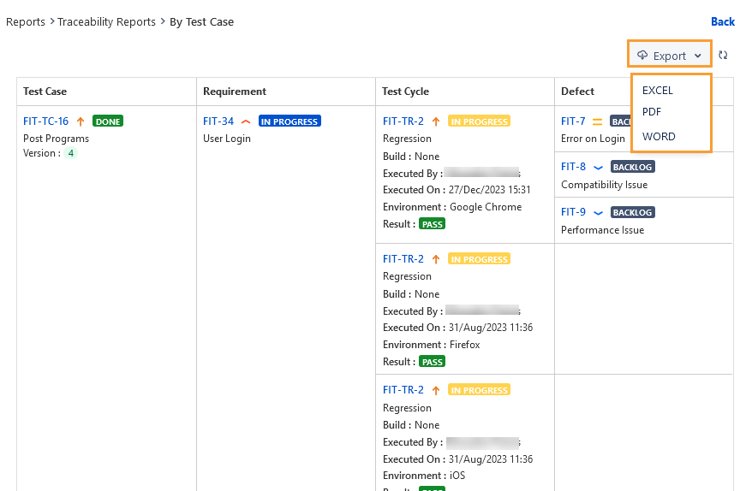The height and width of the screenshot is (491, 746).
Task: Click the DONE status badge
Action: [x=108, y=121]
